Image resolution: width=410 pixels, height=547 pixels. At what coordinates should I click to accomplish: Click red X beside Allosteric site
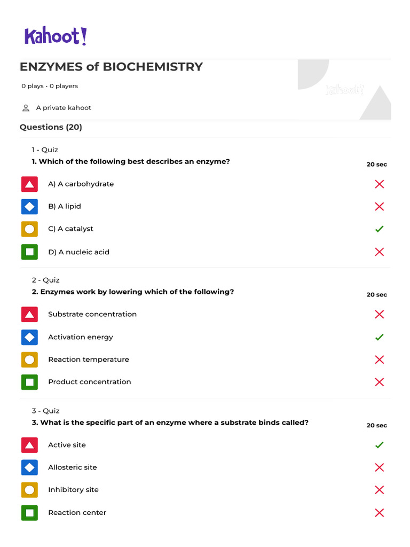point(379,467)
